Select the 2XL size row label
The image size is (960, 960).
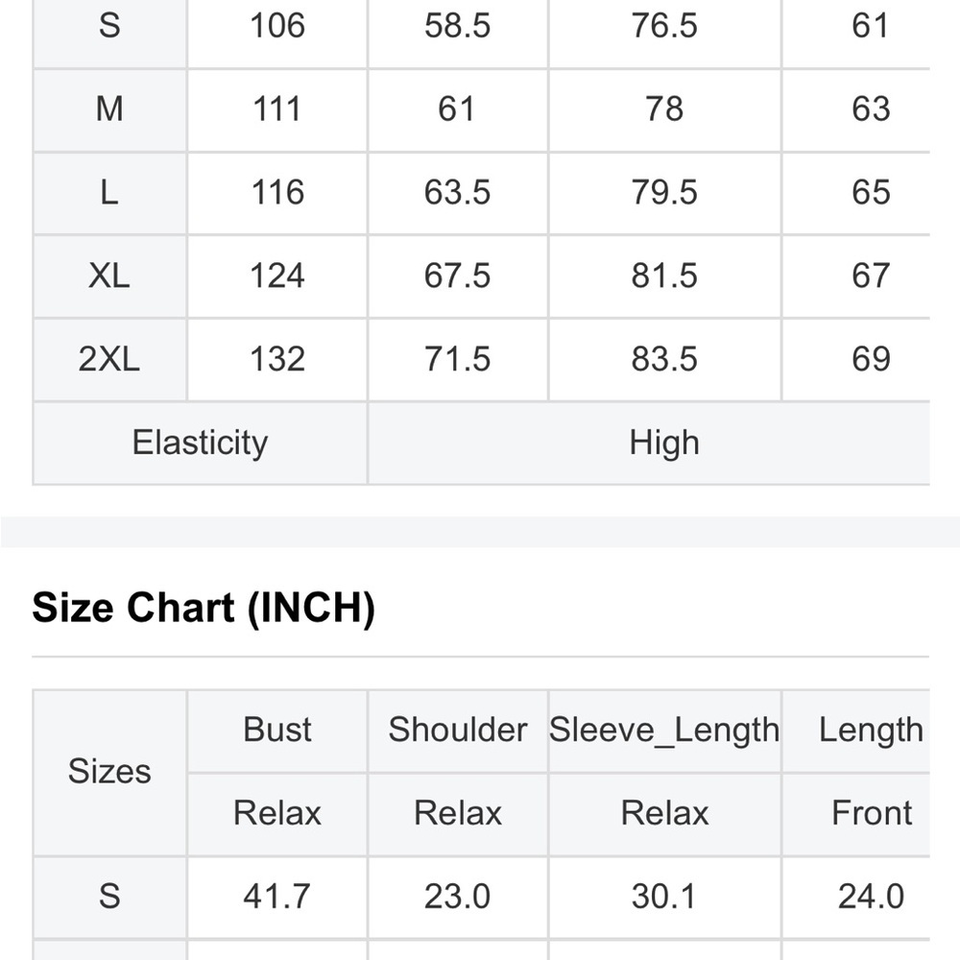(x=109, y=359)
